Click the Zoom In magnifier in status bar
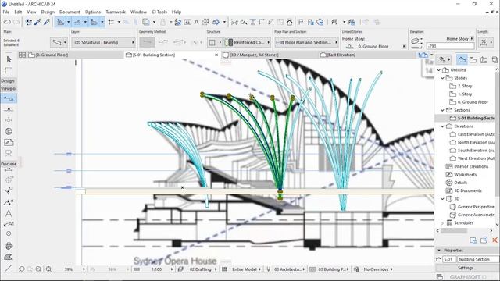This screenshot has height=281, width=500. 38,269
